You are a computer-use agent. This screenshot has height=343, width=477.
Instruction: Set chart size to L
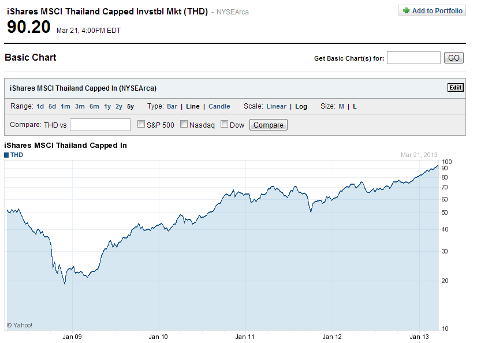coord(355,106)
